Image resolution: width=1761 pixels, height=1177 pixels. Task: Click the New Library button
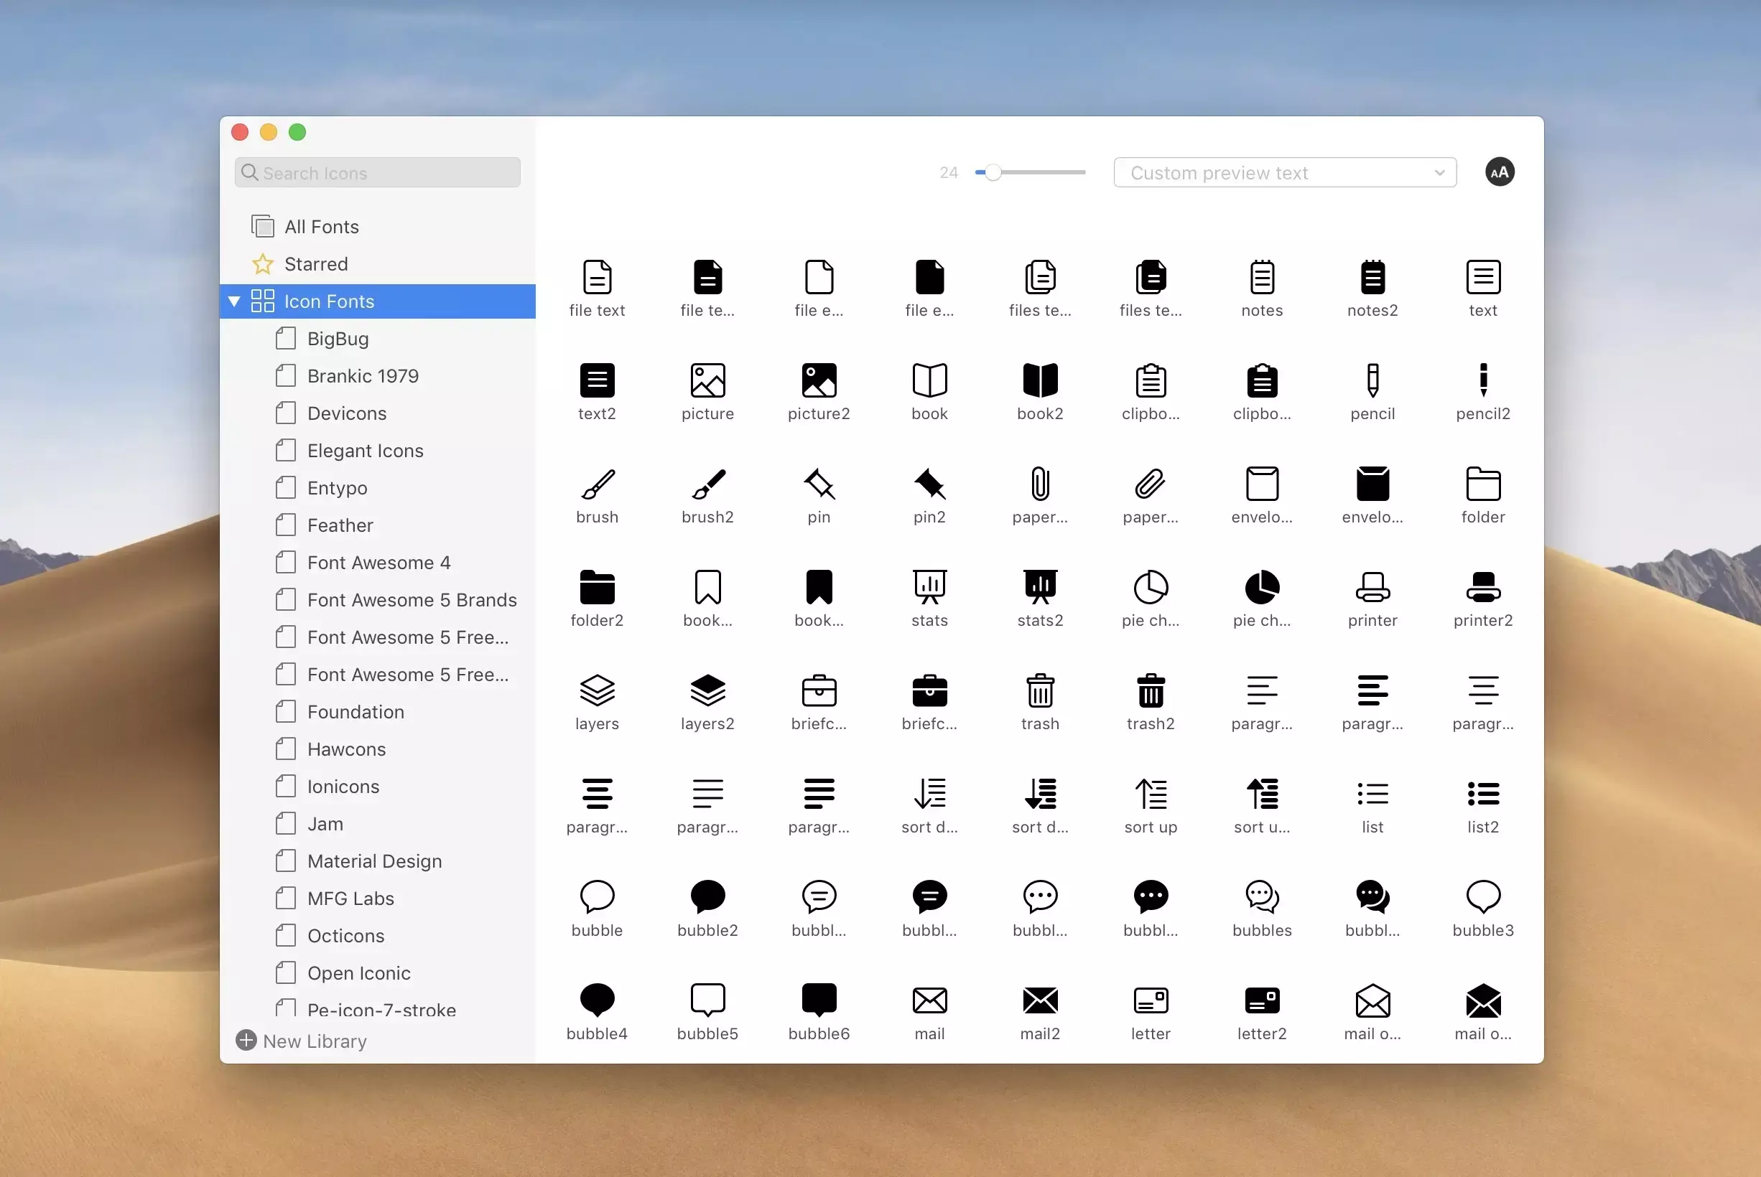tap(302, 1041)
